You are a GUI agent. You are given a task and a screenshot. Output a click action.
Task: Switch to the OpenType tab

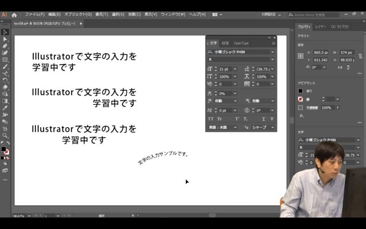pyautogui.click(x=241, y=44)
